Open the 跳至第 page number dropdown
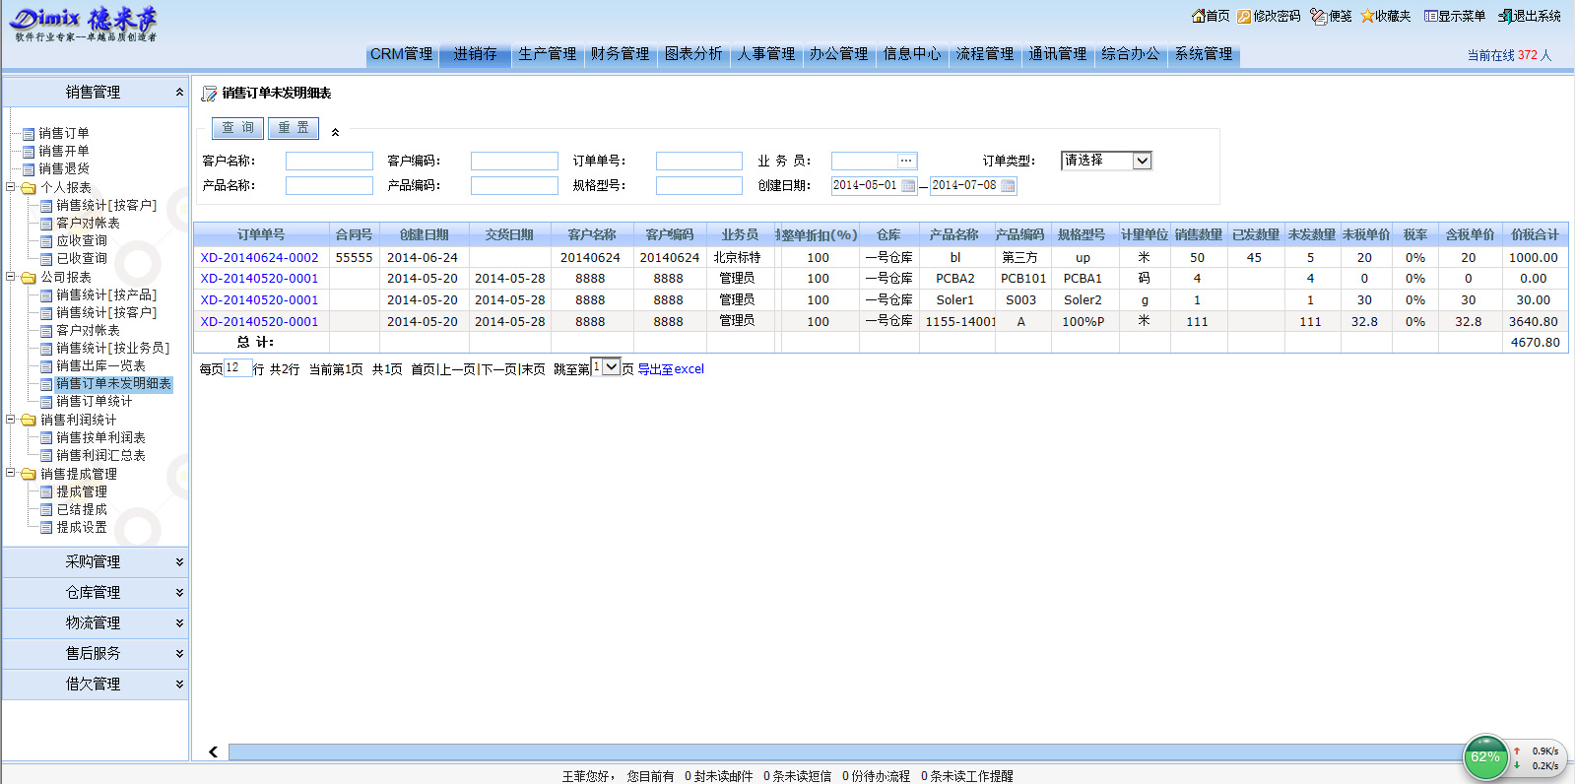The height and width of the screenshot is (784, 1576). pos(605,367)
